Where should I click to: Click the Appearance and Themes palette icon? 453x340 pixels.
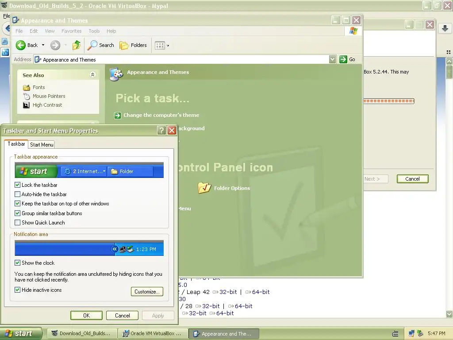[116, 74]
